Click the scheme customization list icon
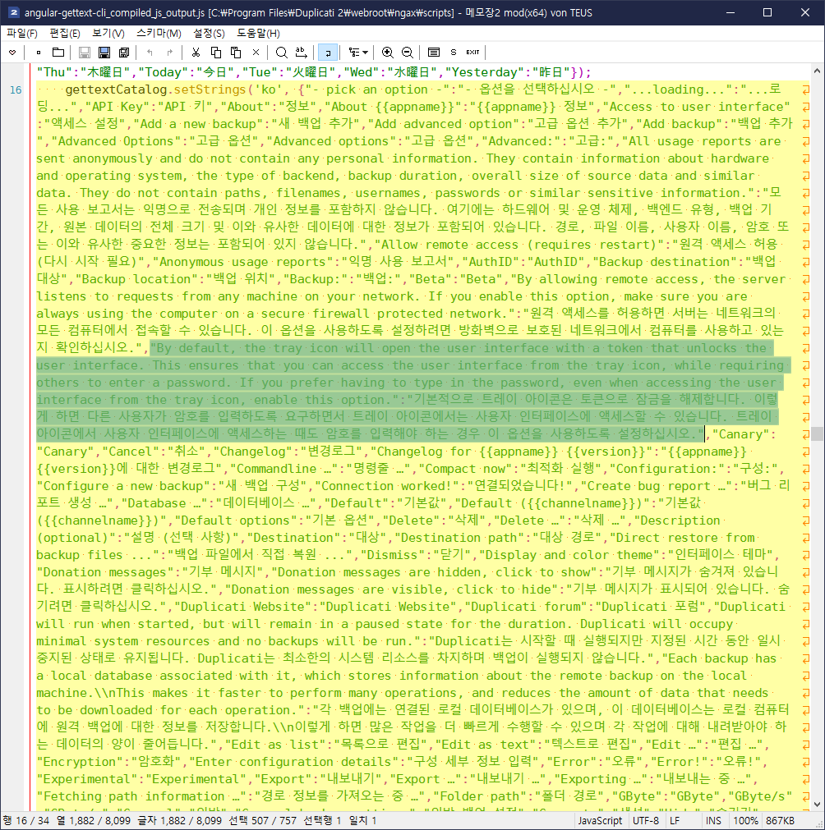This screenshot has width=825, height=830. point(433,53)
